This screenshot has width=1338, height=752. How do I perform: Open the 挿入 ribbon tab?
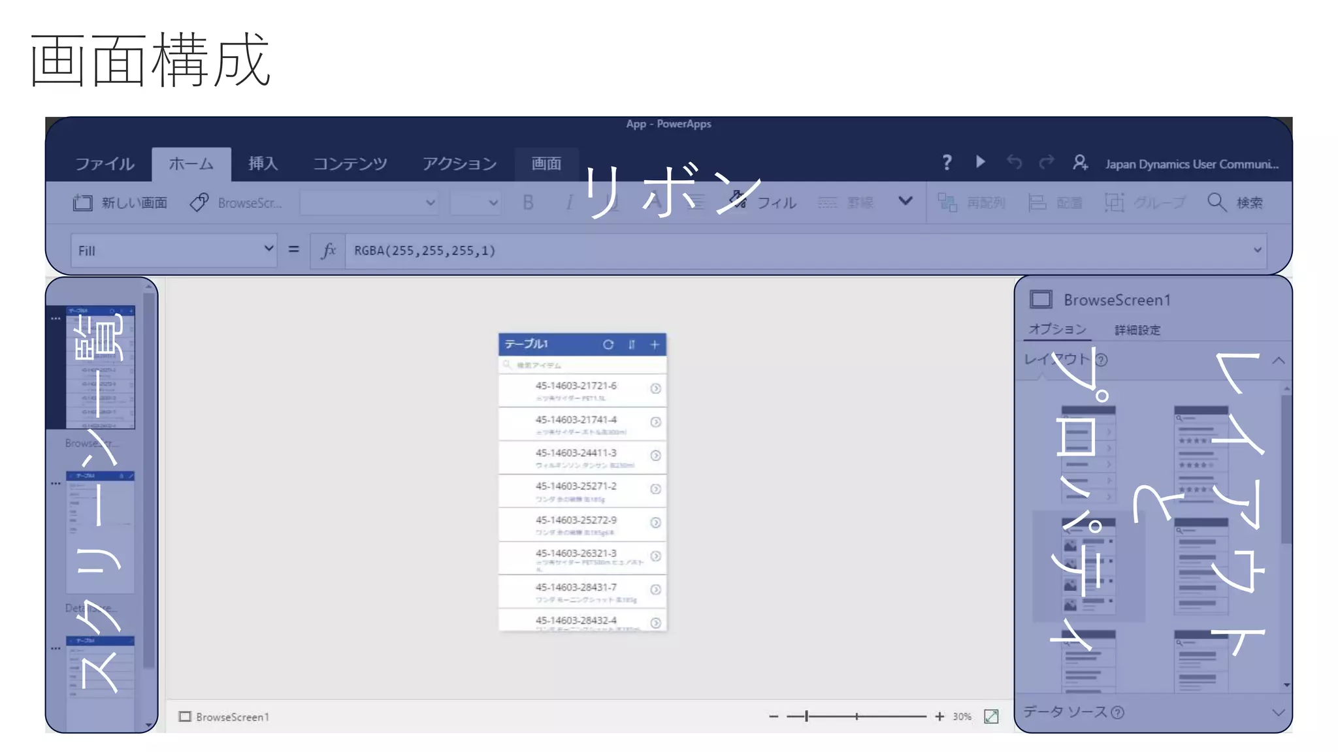click(x=263, y=163)
